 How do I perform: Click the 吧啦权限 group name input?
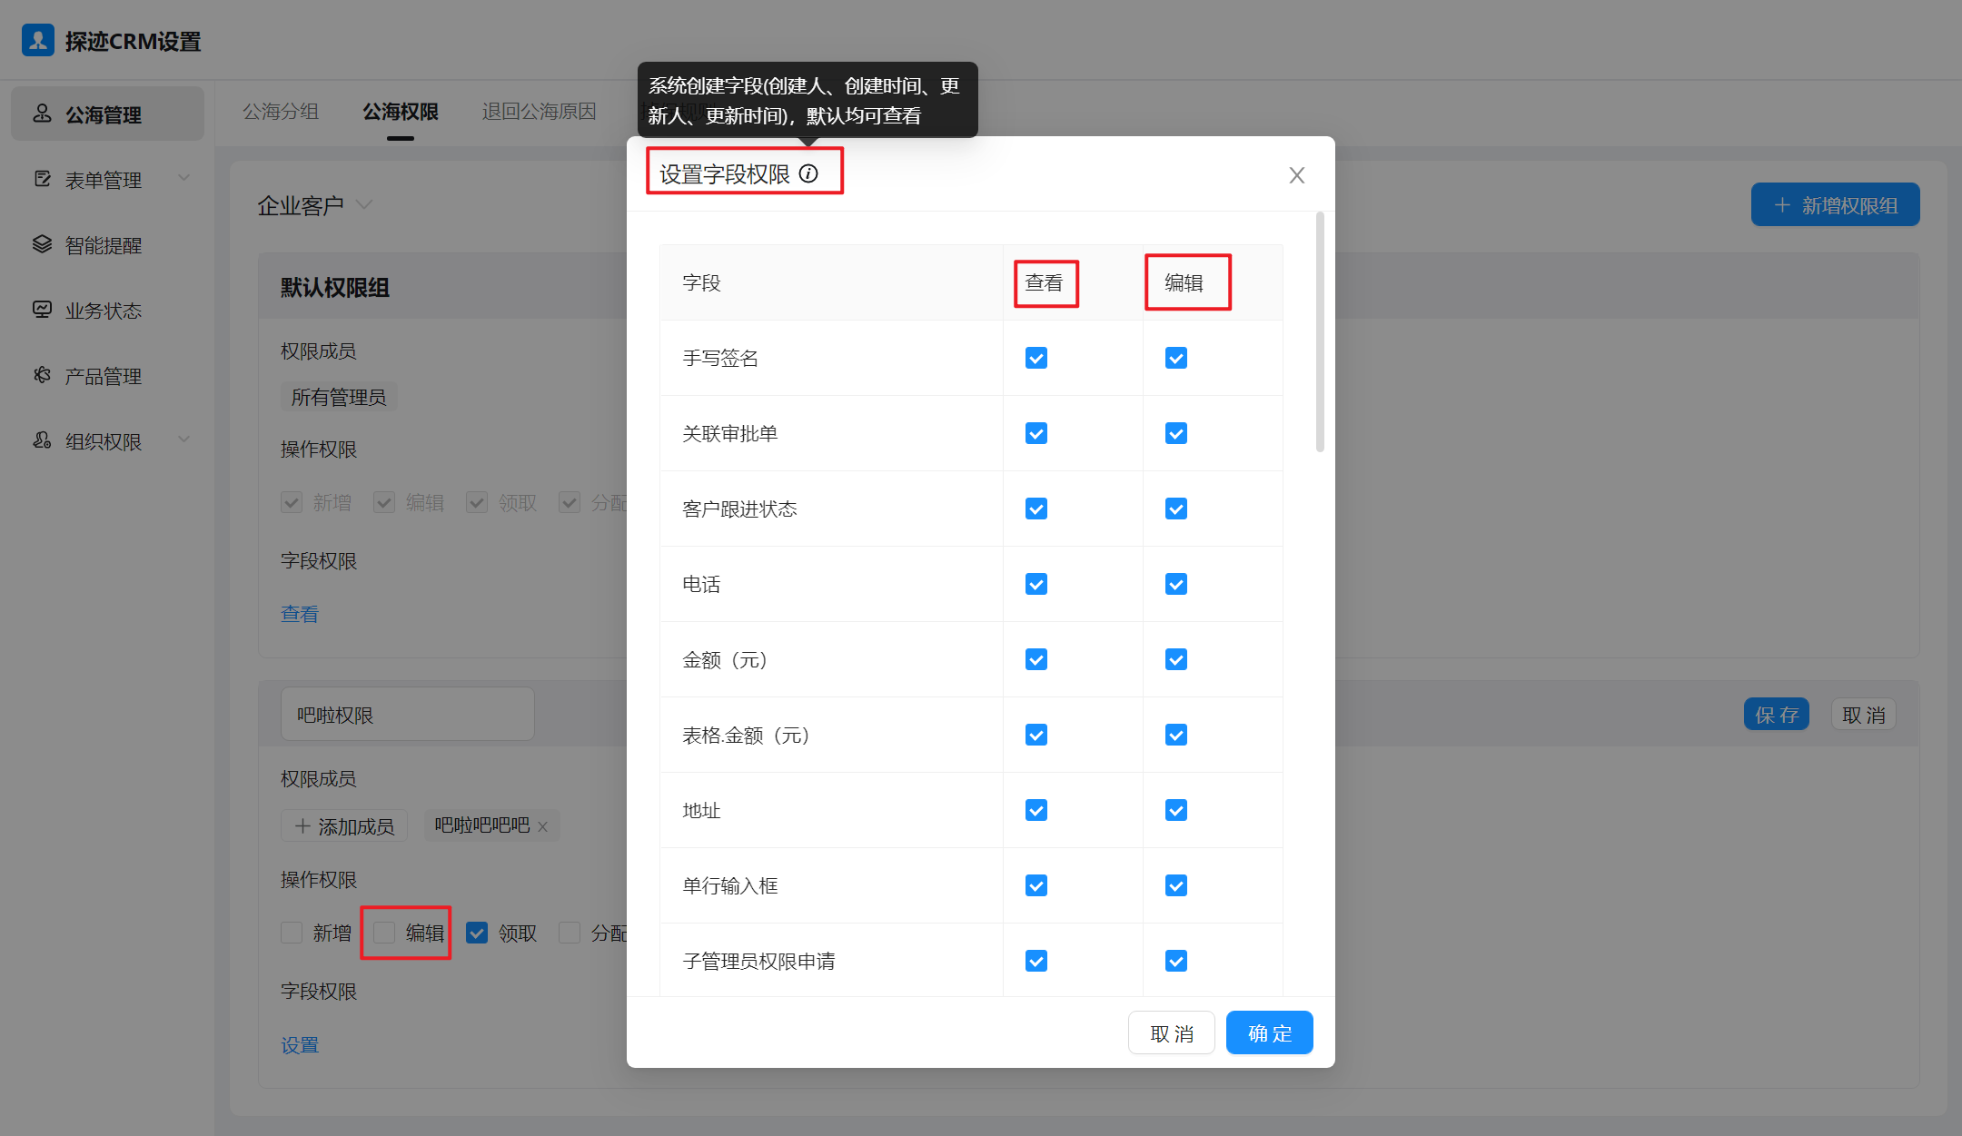(407, 715)
